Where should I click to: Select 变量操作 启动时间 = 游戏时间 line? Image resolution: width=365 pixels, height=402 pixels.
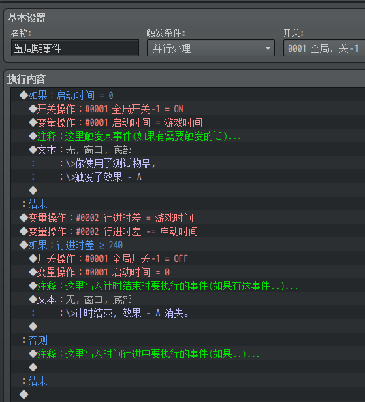tap(188, 122)
